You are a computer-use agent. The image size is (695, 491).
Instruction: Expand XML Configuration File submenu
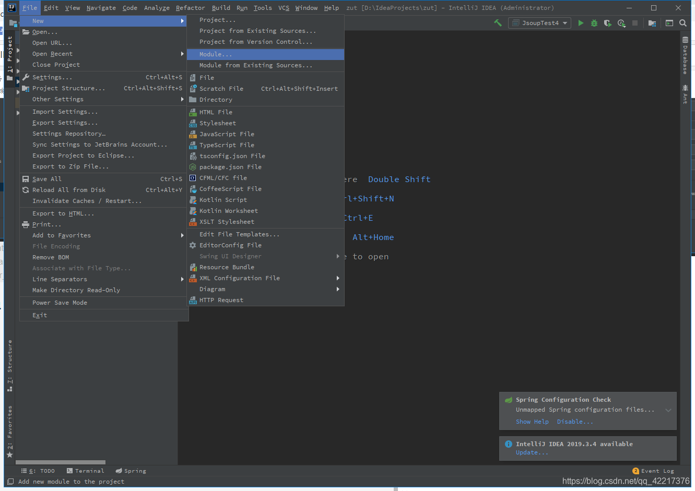(x=266, y=278)
